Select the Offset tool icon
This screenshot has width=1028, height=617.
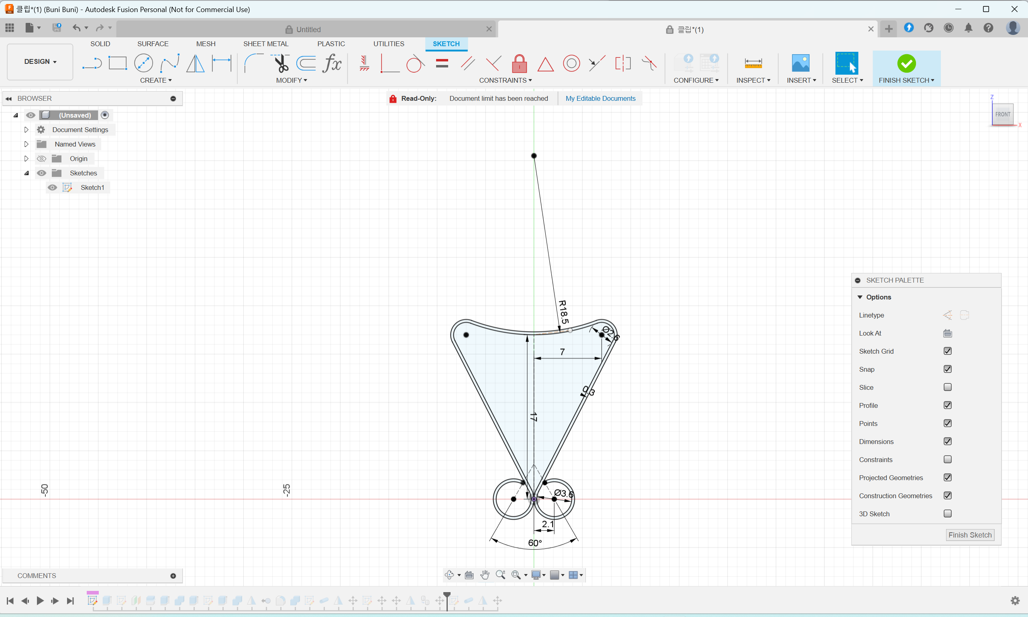click(306, 63)
